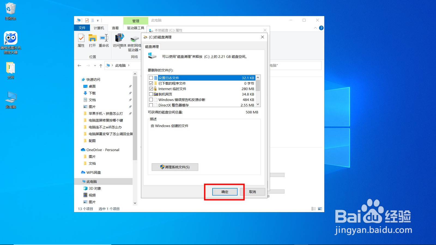Click the 确定 button
This screenshot has height=245, width=436.
click(225, 192)
